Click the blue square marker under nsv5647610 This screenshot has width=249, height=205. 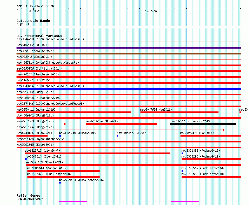click(x=26, y=159)
